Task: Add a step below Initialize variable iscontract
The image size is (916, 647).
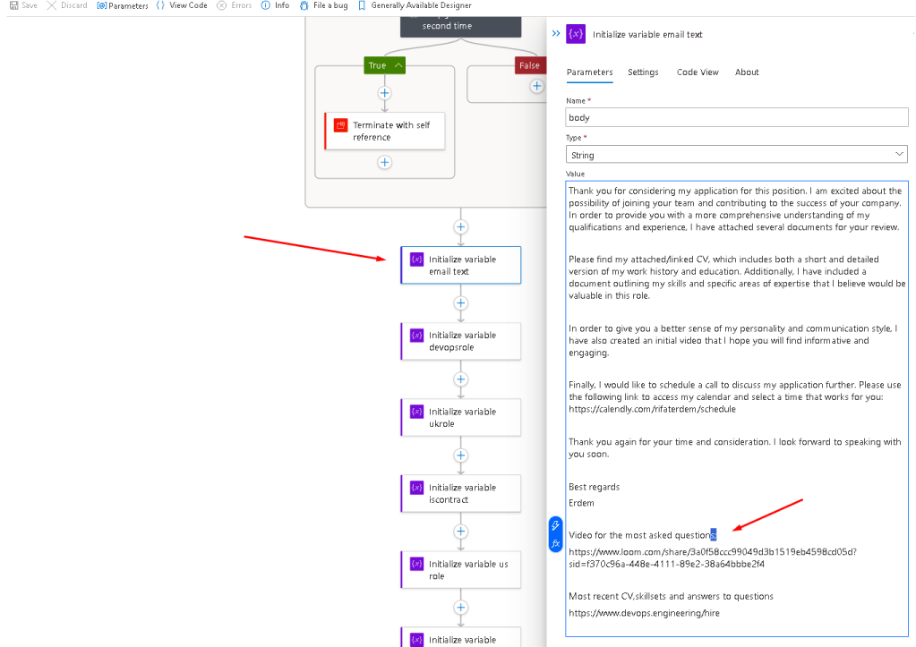Action: 461,532
